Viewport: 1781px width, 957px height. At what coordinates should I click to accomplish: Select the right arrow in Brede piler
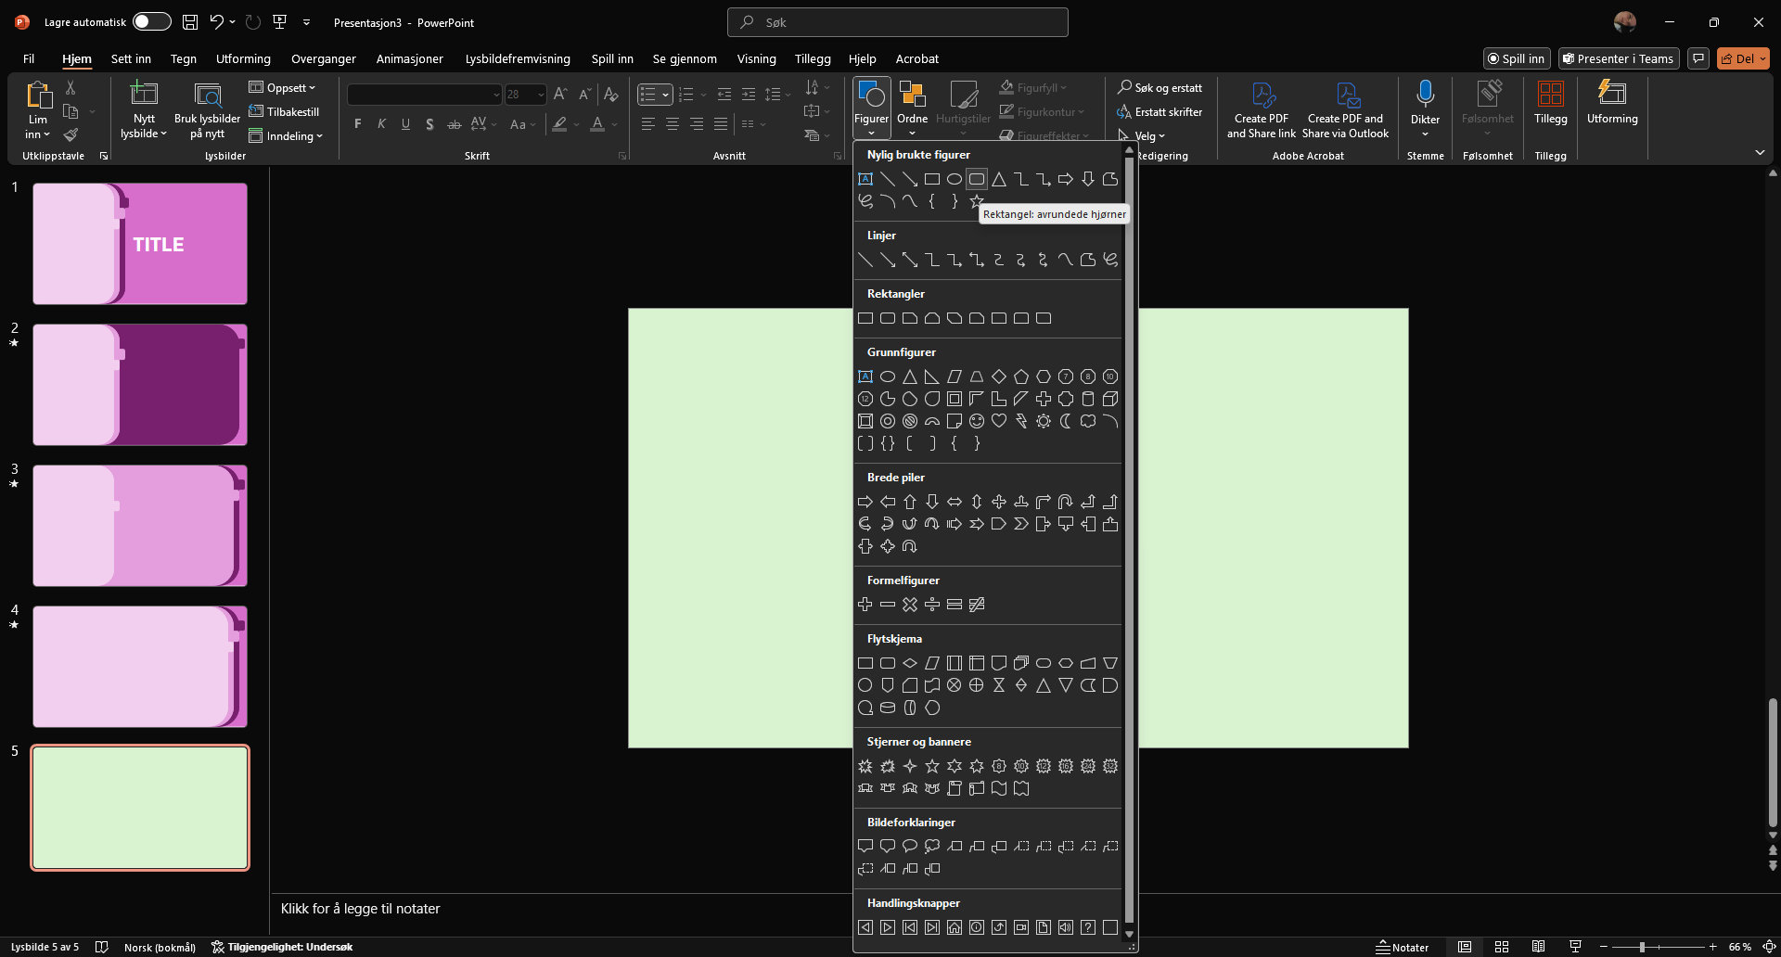coord(865,502)
